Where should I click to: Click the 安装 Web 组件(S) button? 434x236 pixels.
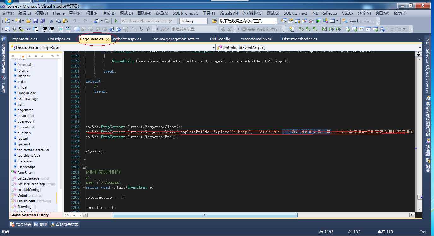pos(260,29)
